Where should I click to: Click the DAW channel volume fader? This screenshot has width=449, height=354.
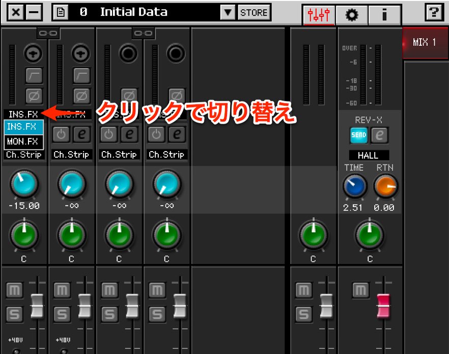[326, 306]
